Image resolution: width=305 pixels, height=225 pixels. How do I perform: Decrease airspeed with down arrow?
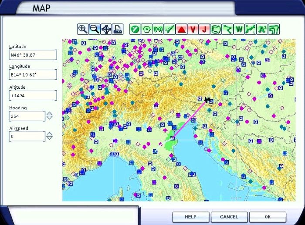pos(50,138)
